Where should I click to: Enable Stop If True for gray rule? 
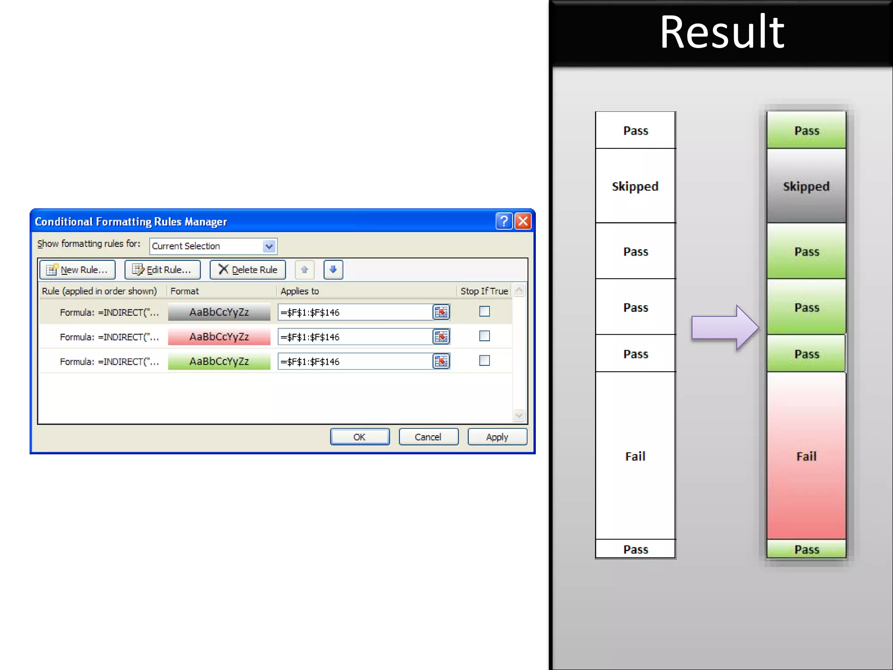484,311
